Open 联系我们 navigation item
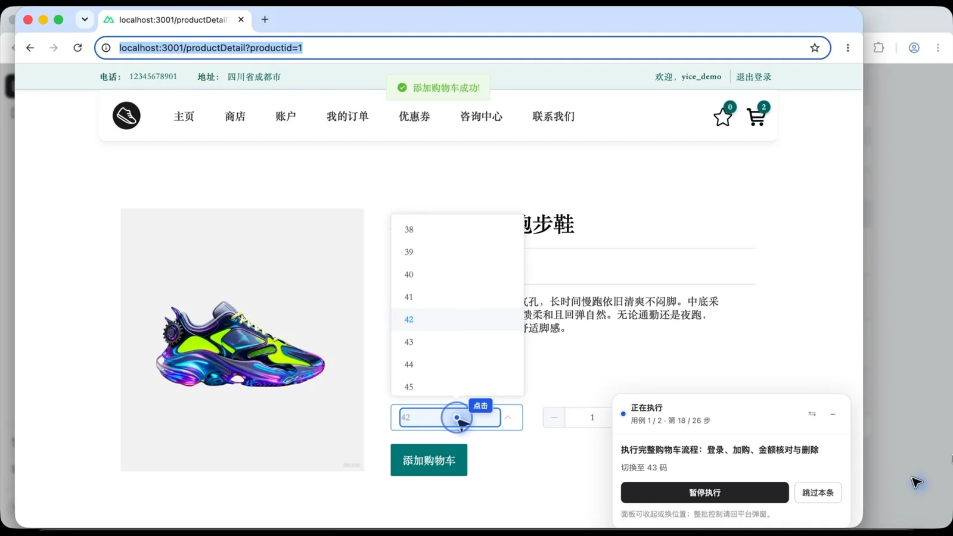Screen dimensions: 953x536 point(553,116)
